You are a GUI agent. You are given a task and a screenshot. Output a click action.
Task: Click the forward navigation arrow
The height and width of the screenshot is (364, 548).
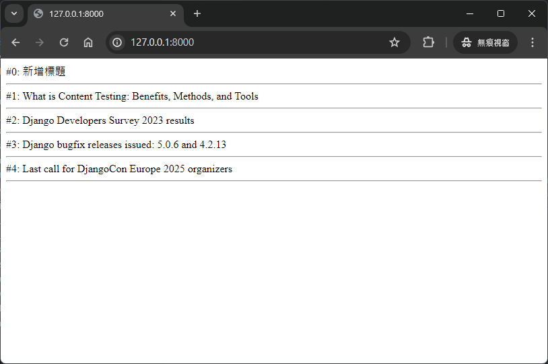coord(40,42)
